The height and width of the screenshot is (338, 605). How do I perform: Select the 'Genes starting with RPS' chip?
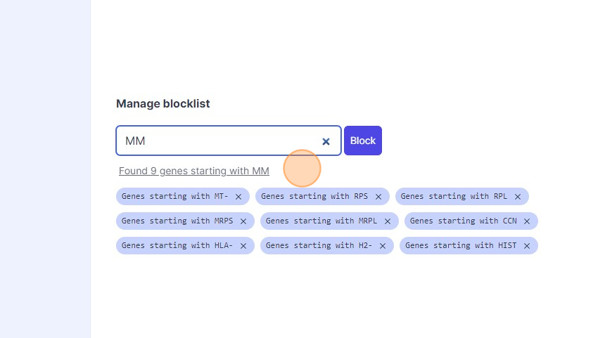coord(314,197)
